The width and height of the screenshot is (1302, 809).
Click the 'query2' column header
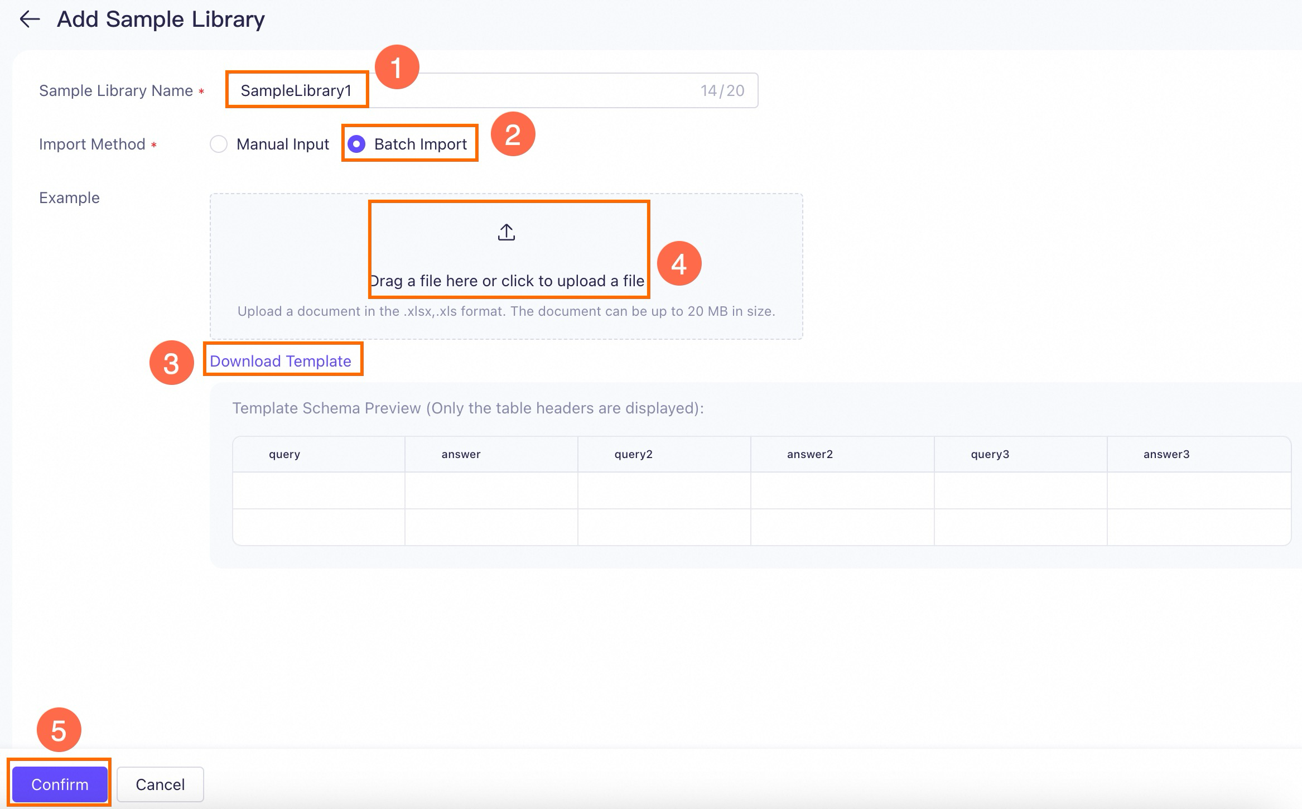[664, 454]
